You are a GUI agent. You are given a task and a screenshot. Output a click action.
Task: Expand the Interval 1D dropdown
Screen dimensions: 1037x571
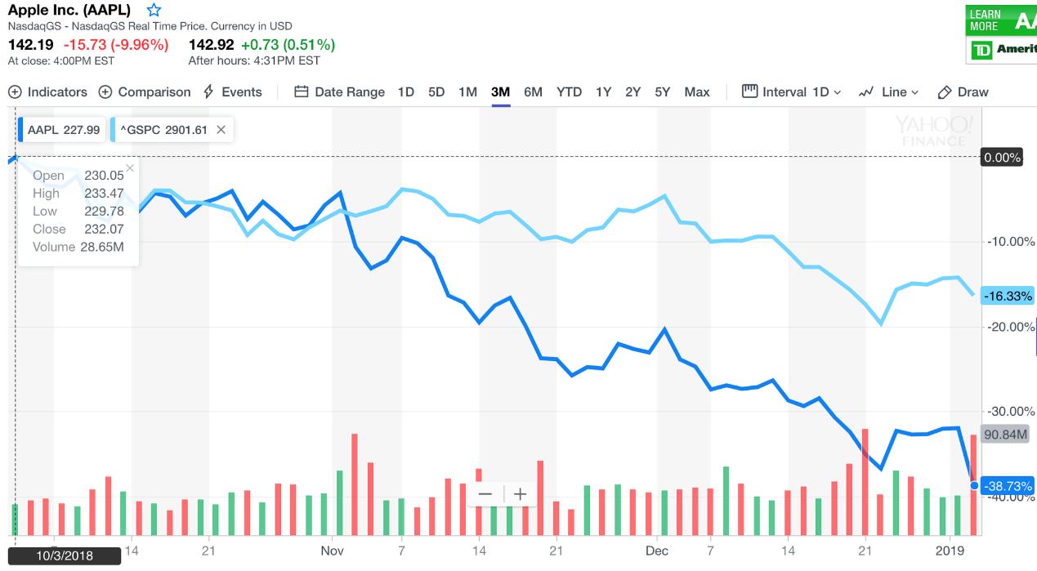[791, 92]
